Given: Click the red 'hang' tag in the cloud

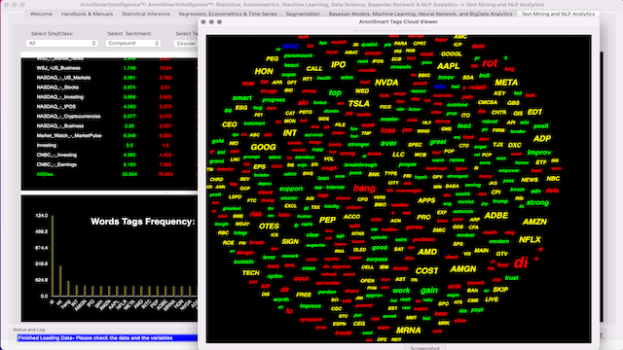Looking at the screenshot, I should pyautogui.click(x=364, y=188).
